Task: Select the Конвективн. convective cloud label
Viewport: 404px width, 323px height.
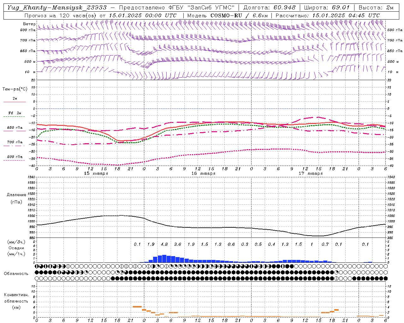Action: pyautogui.click(x=16, y=295)
